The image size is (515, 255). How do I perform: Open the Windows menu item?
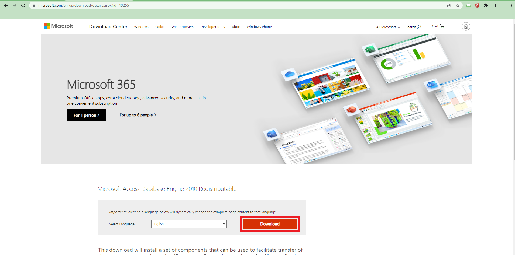click(x=141, y=27)
